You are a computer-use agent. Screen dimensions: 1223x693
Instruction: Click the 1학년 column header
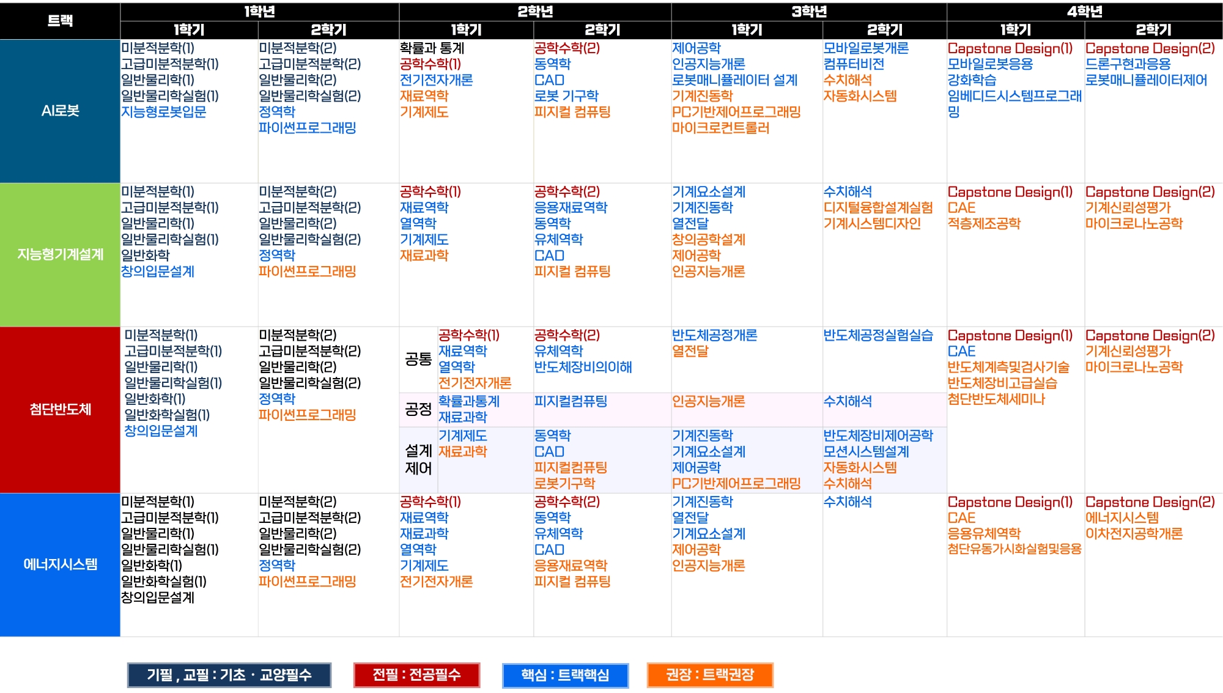259,11
